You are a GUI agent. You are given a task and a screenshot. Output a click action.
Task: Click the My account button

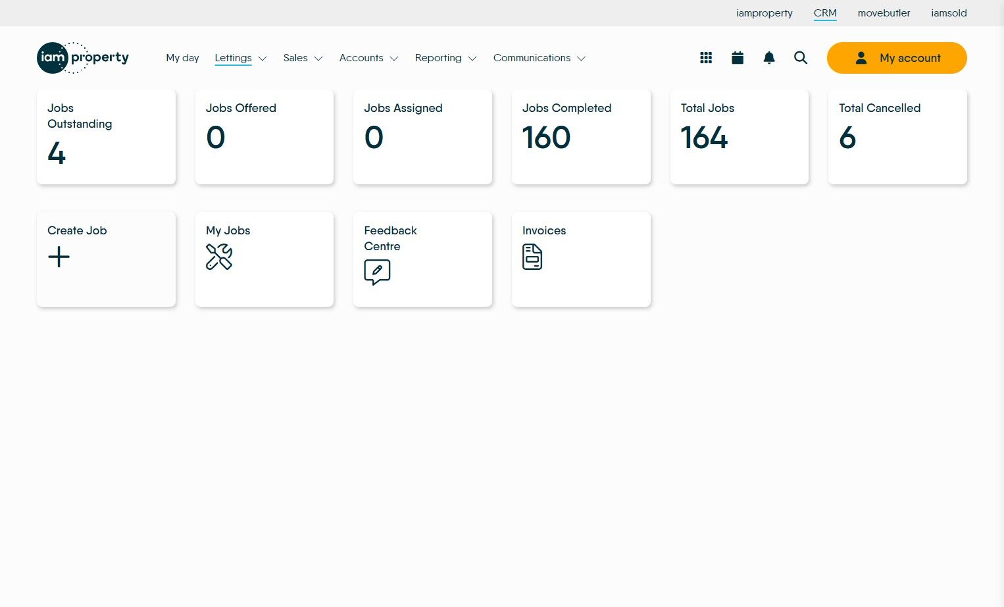point(897,58)
